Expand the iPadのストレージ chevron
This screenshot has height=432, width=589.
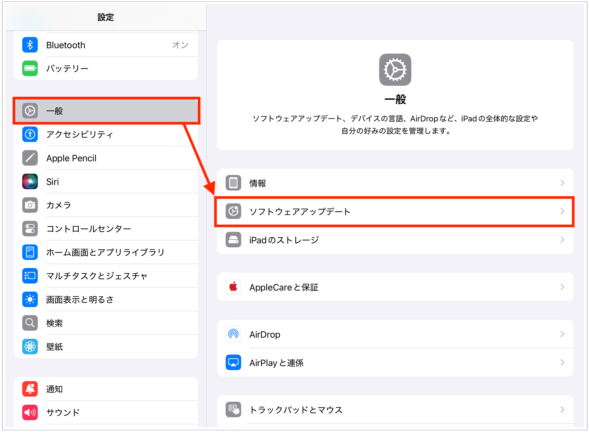(562, 240)
